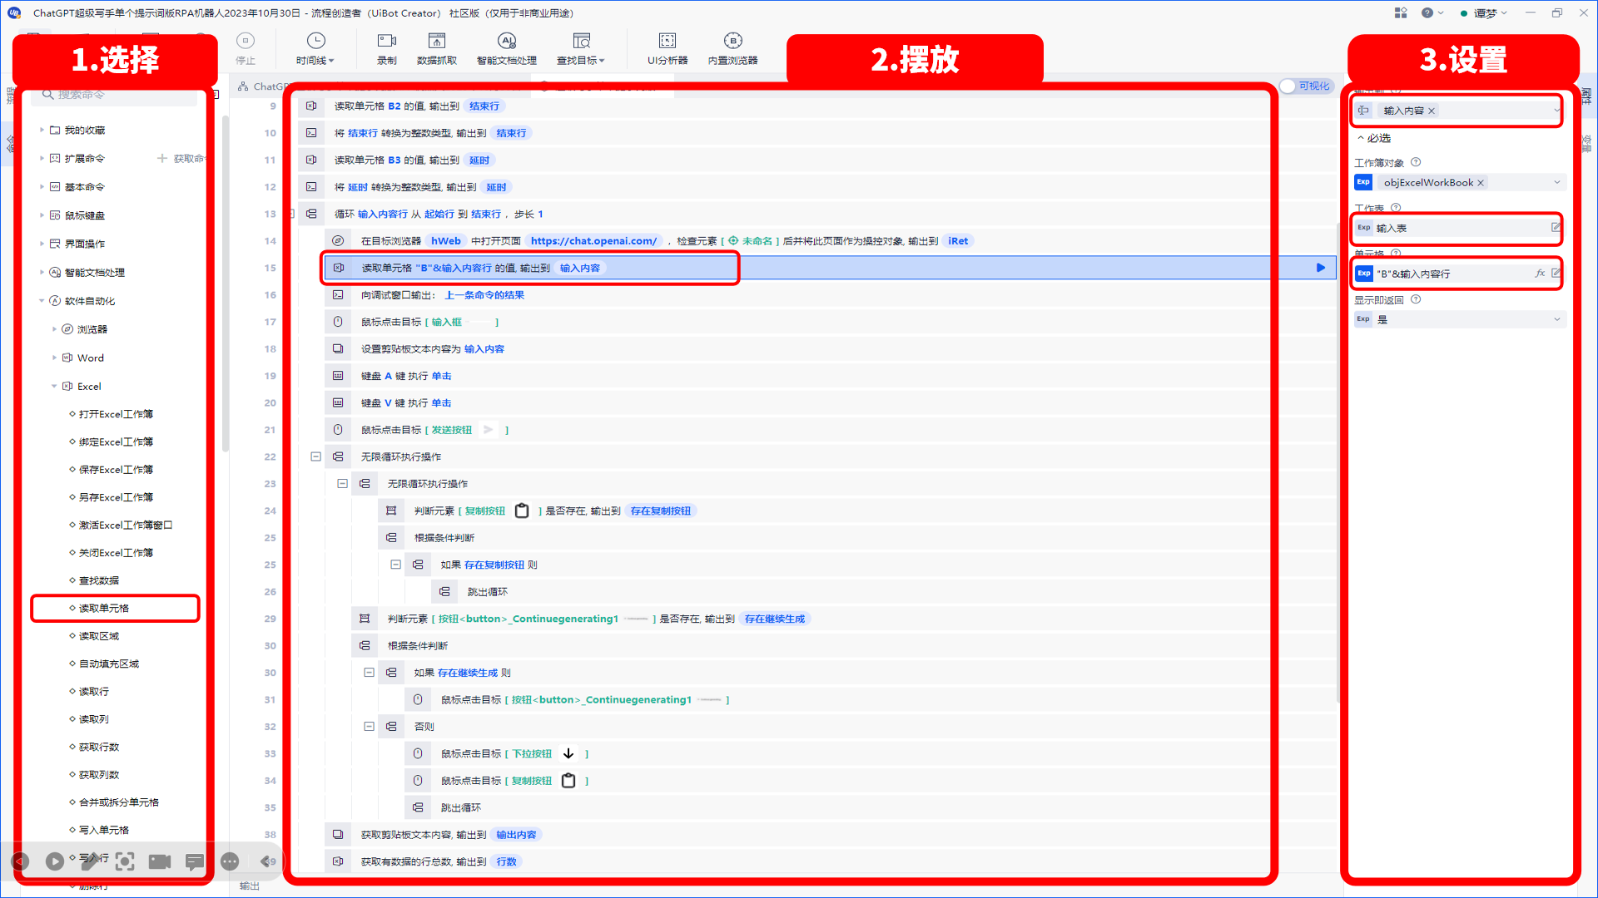Open the 内置浏览器 built-in browser
The image size is (1598, 898).
pyautogui.click(x=733, y=48)
